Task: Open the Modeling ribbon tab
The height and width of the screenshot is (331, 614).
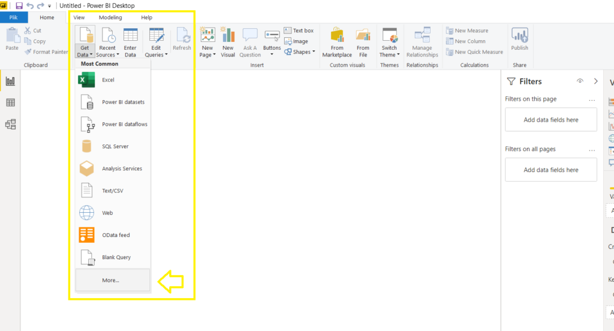Action: click(110, 17)
